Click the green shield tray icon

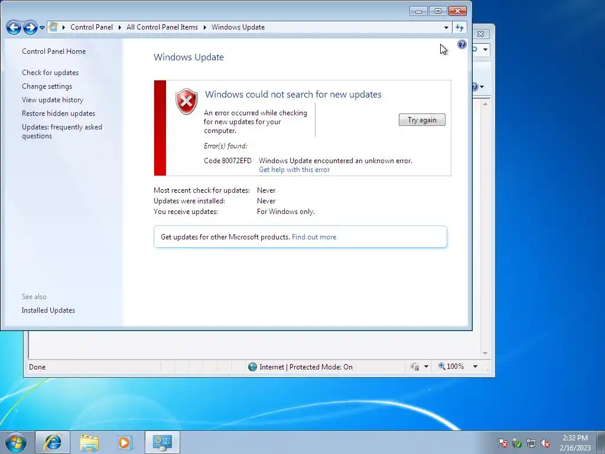[x=517, y=443]
